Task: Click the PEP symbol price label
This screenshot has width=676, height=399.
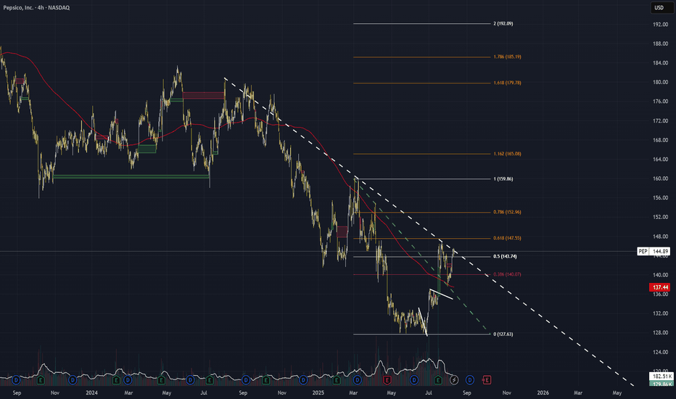Action: coord(643,251)
